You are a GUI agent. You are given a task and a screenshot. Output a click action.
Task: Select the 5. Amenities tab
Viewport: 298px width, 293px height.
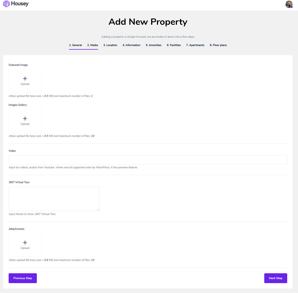(x=153, y=45)
